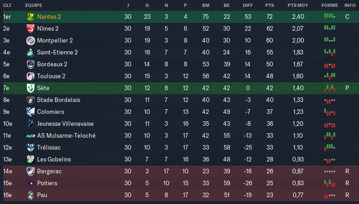Image resolution: width=359 pixels, height=204 pixels.
Task: Click the Sète club crest
Action: tap(30, 88)
